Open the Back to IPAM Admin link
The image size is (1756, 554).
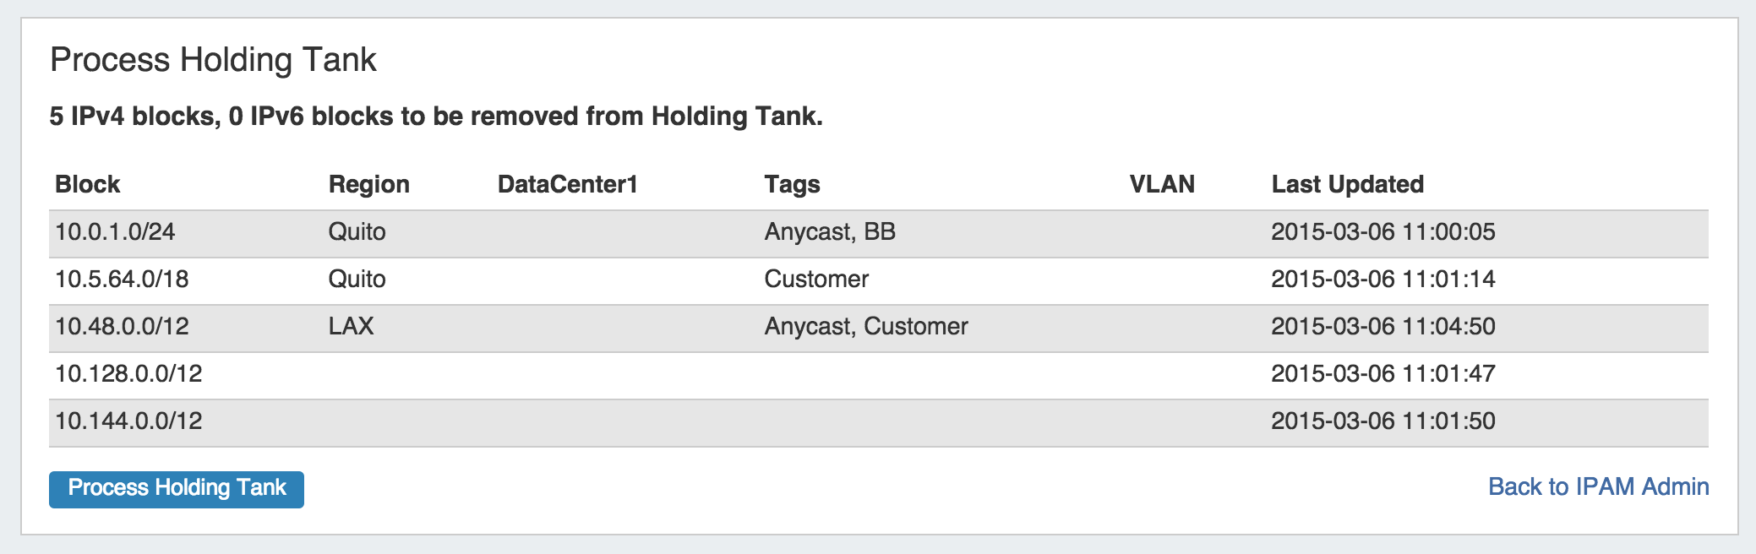[1598, 486]
